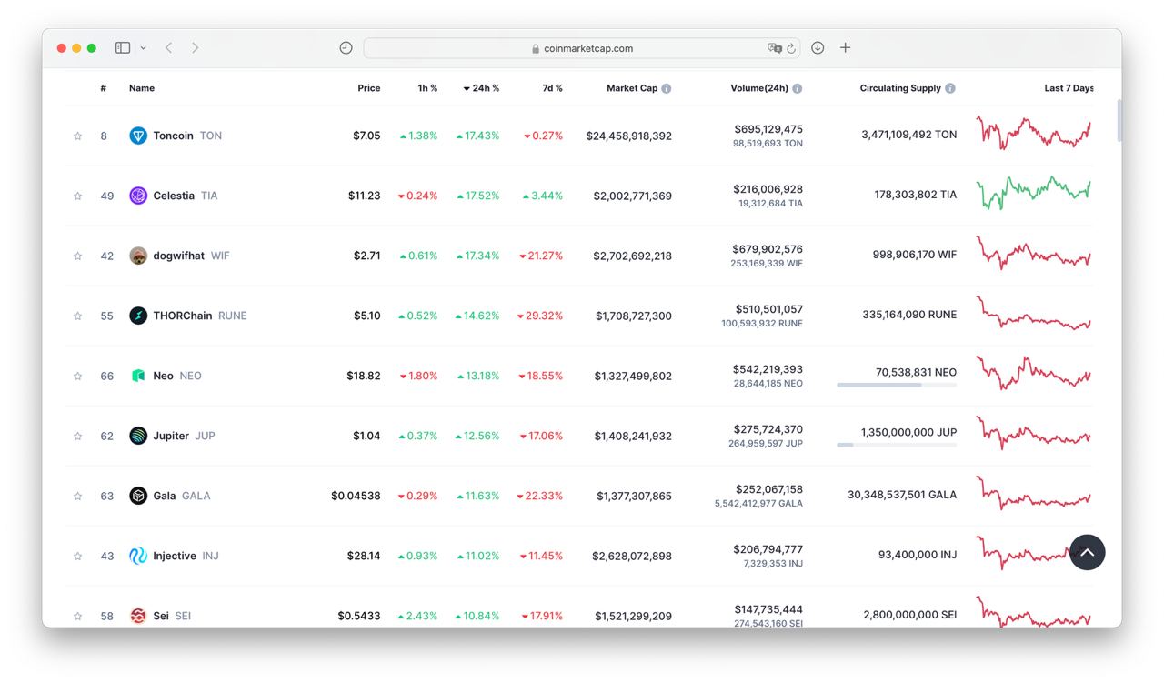Star Injective to add to watchlist
This screenshot has height=683, width=1164.
78,557
